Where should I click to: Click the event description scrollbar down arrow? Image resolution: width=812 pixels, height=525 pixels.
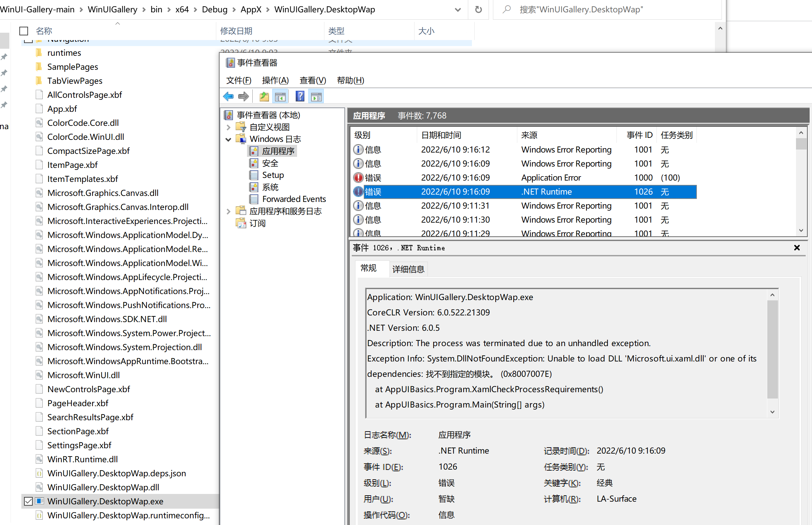tap(772, 412)
